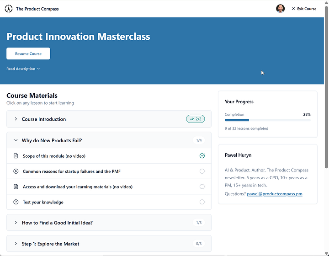Click the 0/3 lesson count badge

tap(199, 244)
